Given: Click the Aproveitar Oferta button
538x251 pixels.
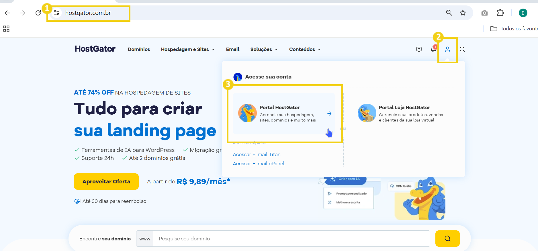Looking at the screenshot, I should point(106,181).
